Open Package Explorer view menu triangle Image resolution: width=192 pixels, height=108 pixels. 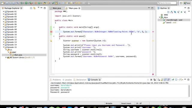click(38, 7)
